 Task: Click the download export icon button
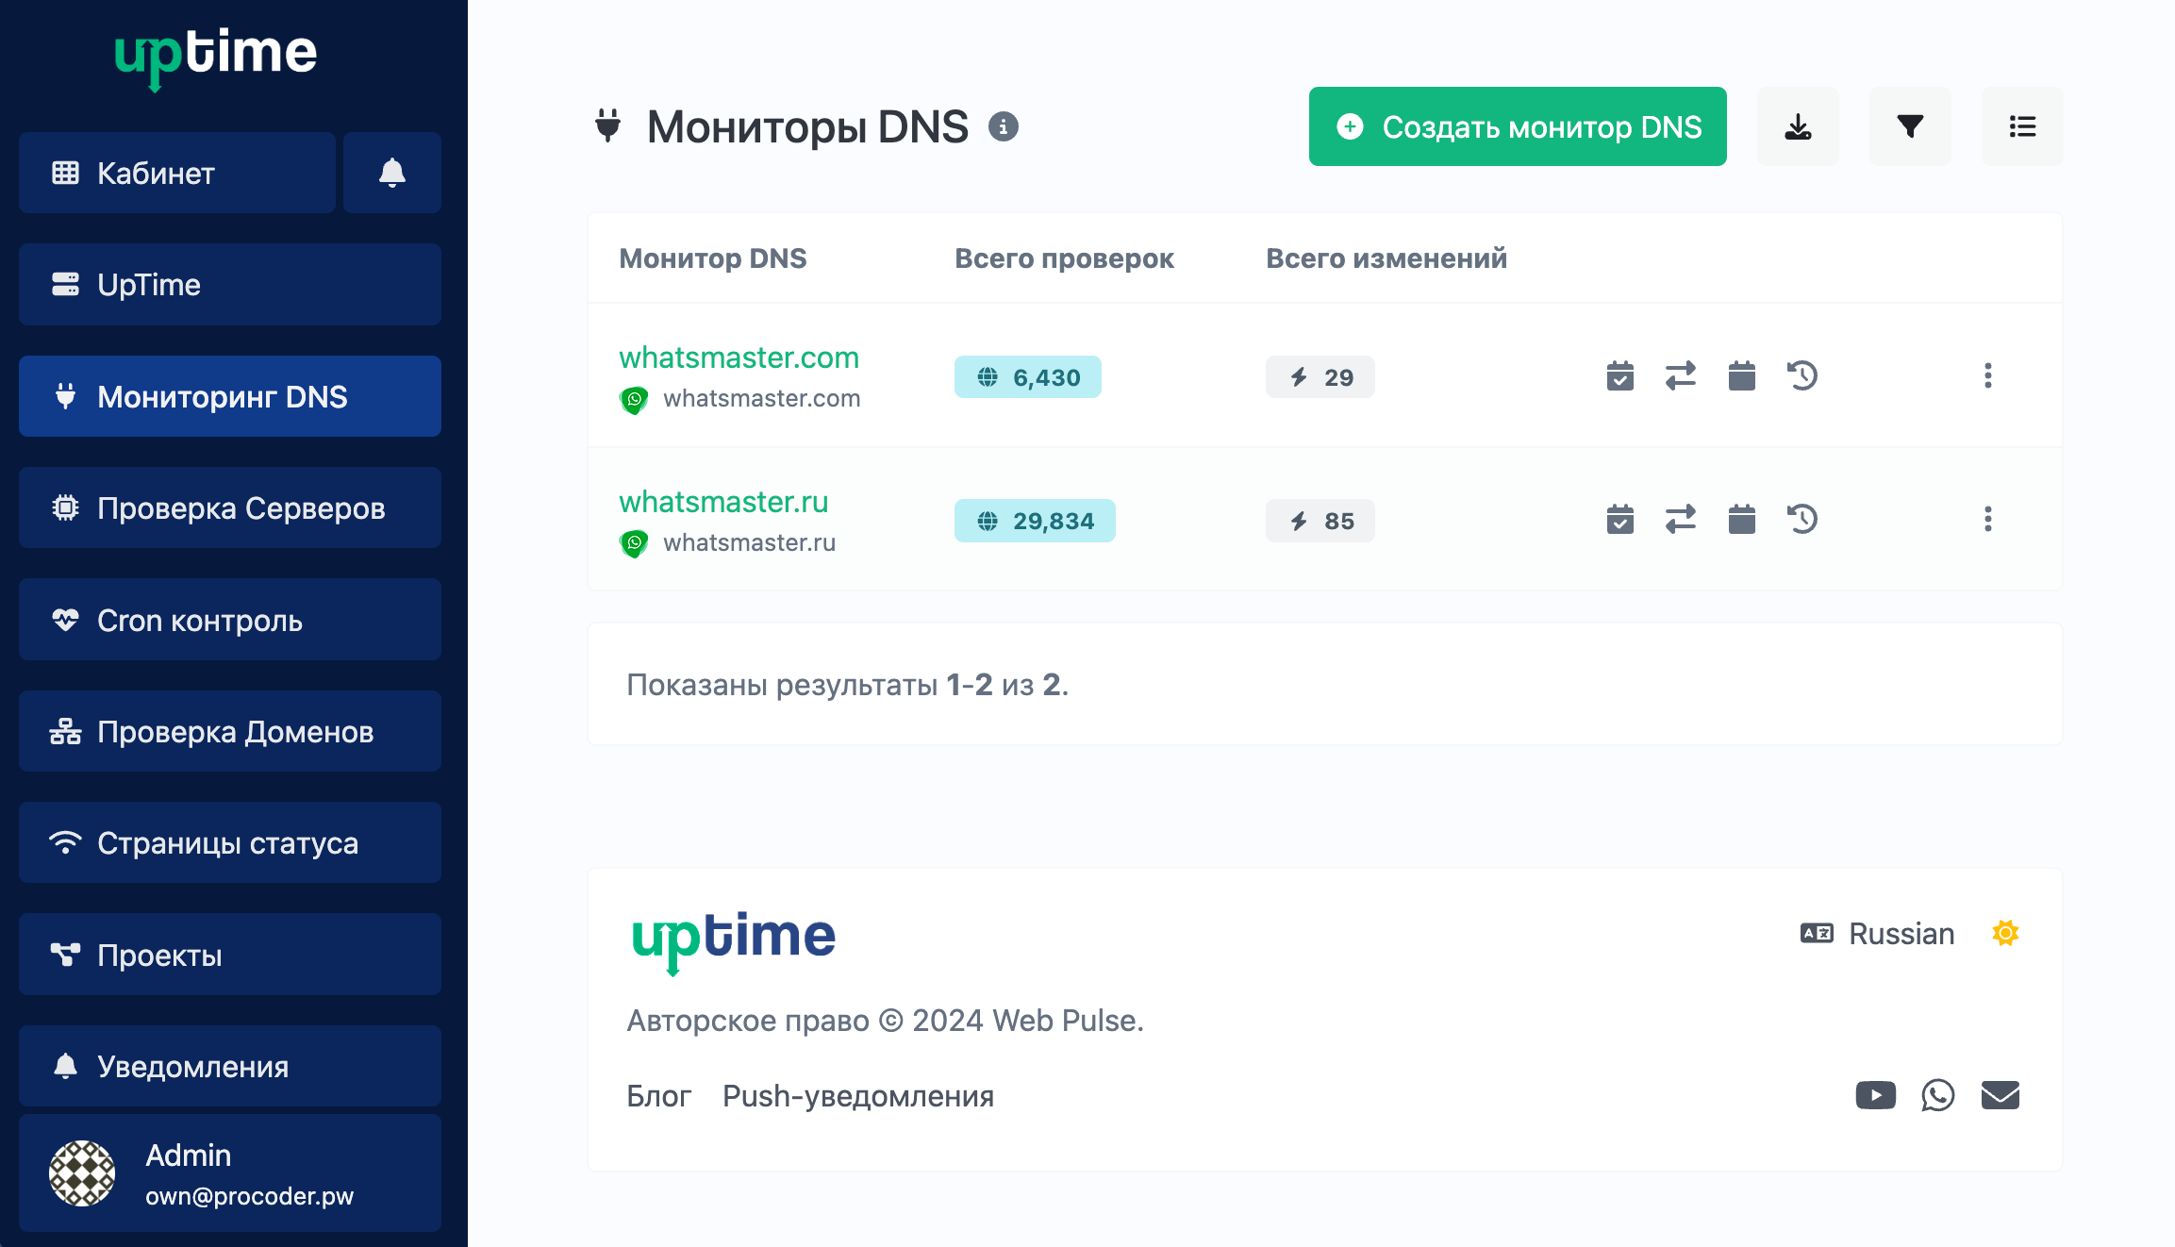1797,126
